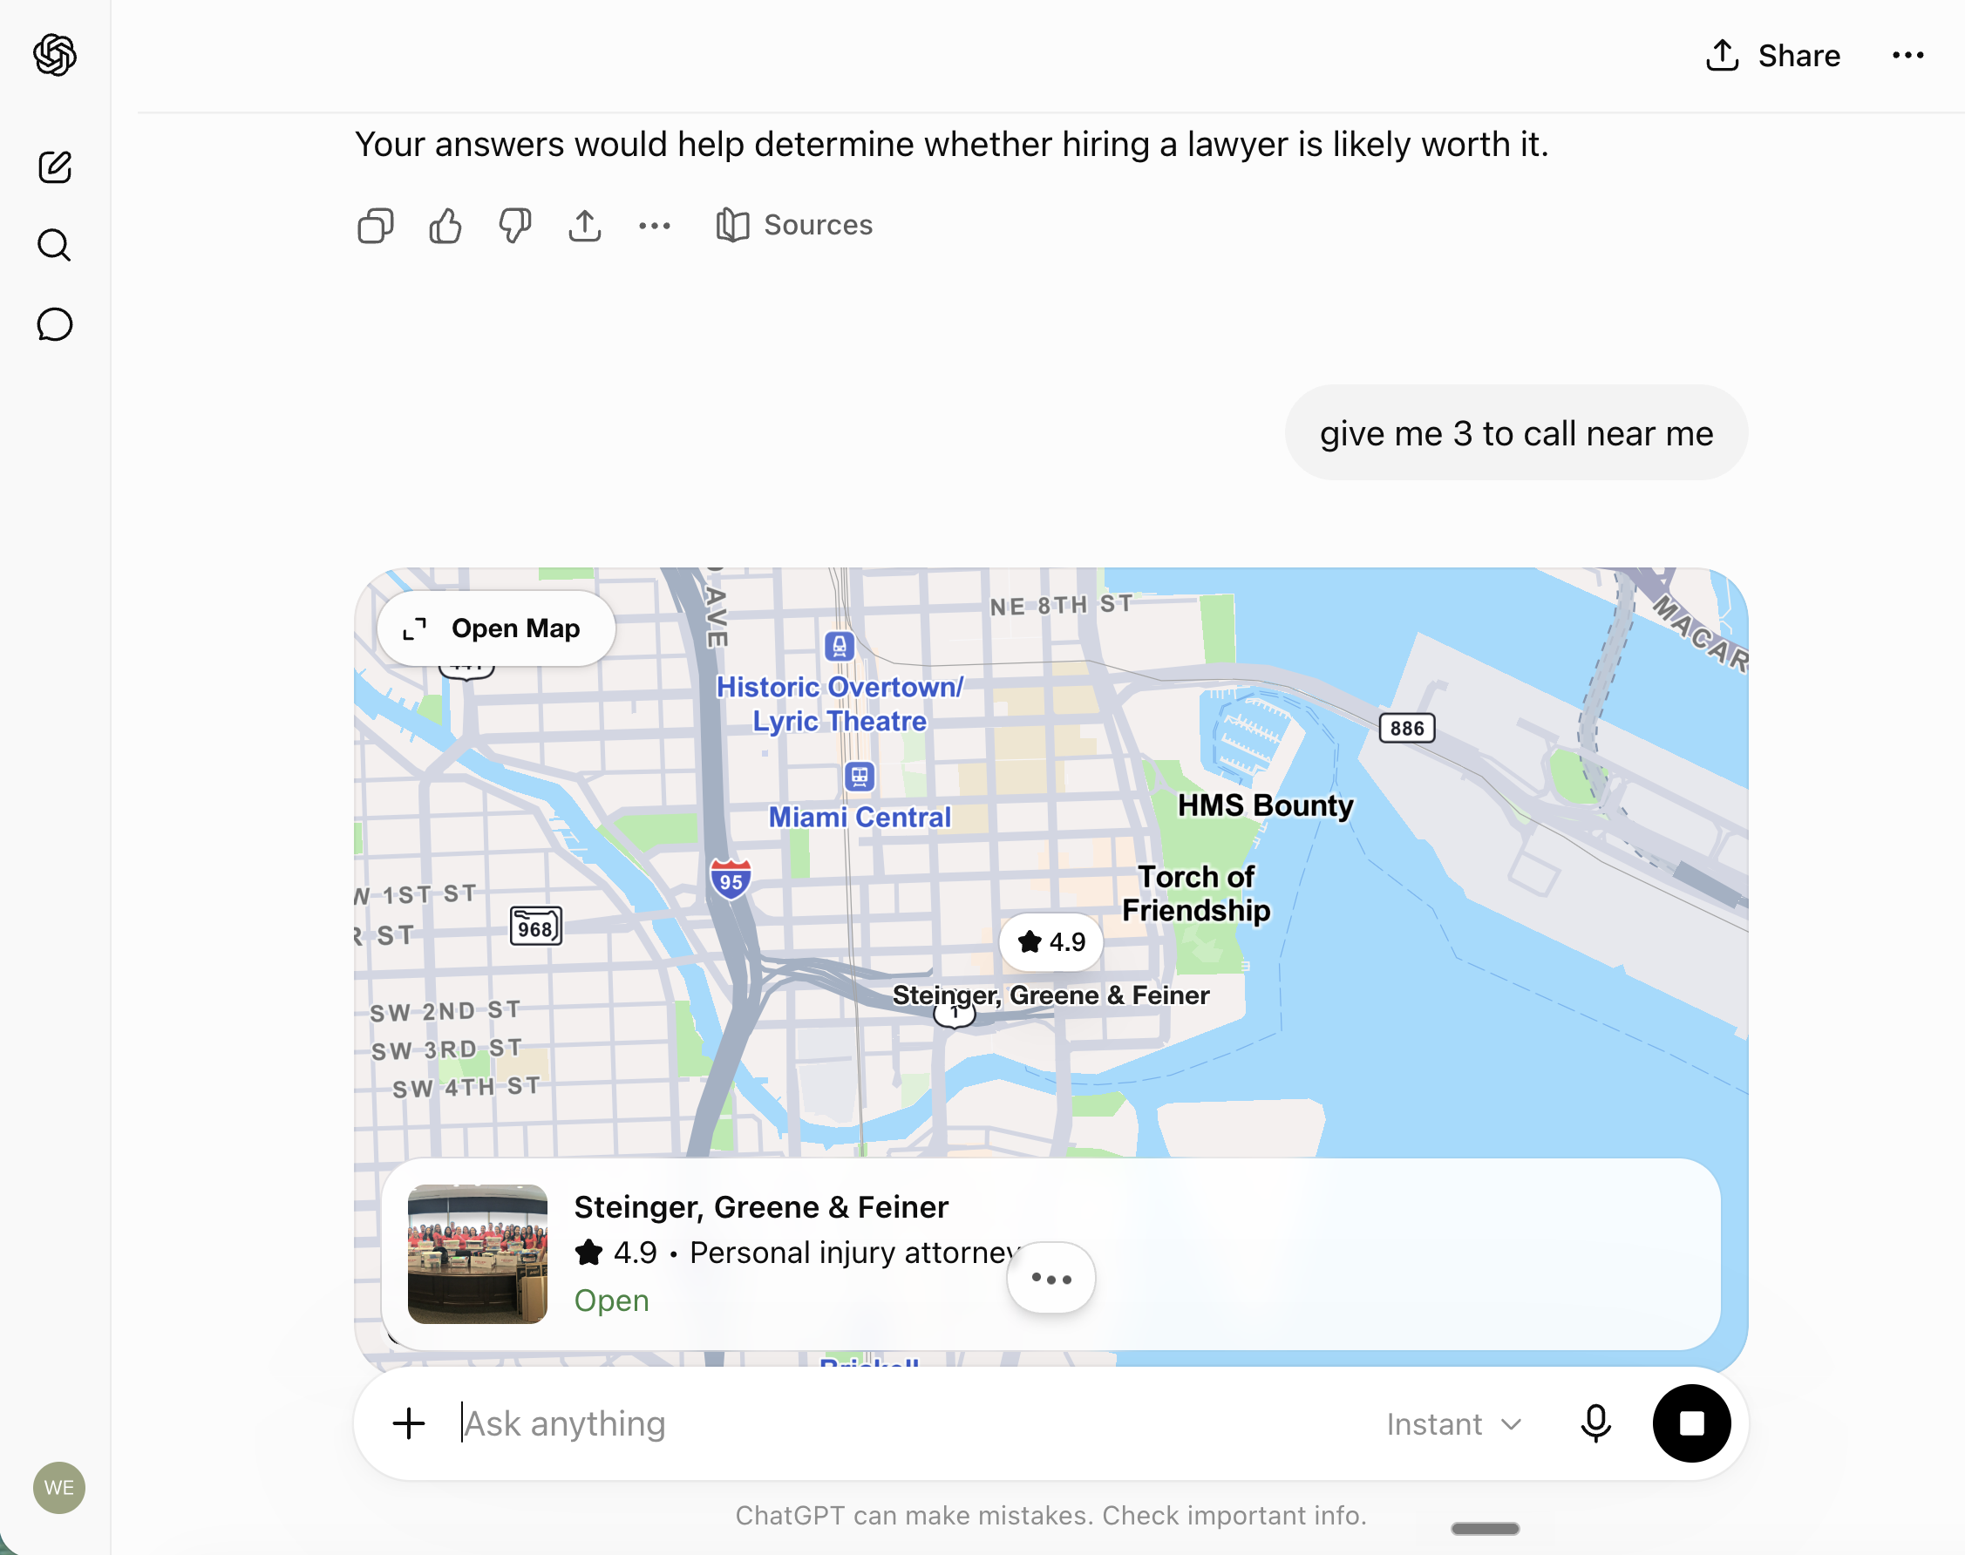The width and height of the screenshot is (1965, 1555).
Task: Click the Miami Central text label
Action: (x=860, y=818)
